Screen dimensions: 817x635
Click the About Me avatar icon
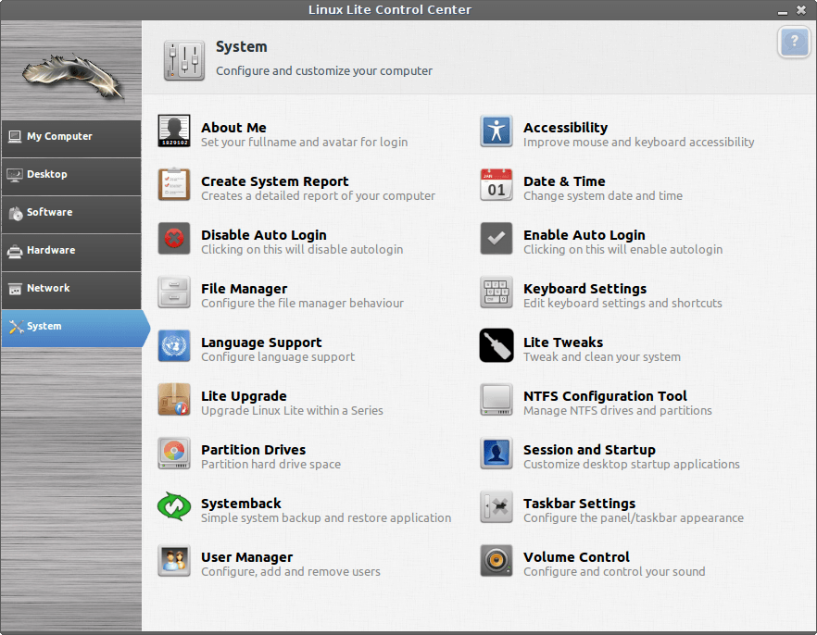pos(174,131)
